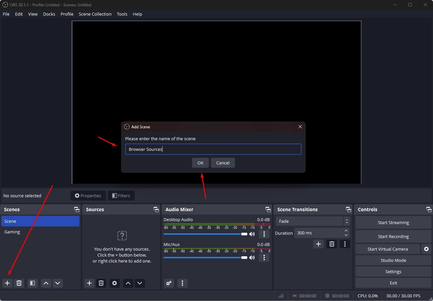Add a transition with plus icon
This screenshot has width=433, height=301.
[318, 244]
